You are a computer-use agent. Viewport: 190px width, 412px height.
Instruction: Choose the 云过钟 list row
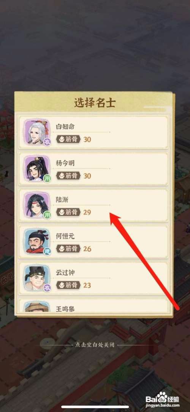tap(93, 278)
